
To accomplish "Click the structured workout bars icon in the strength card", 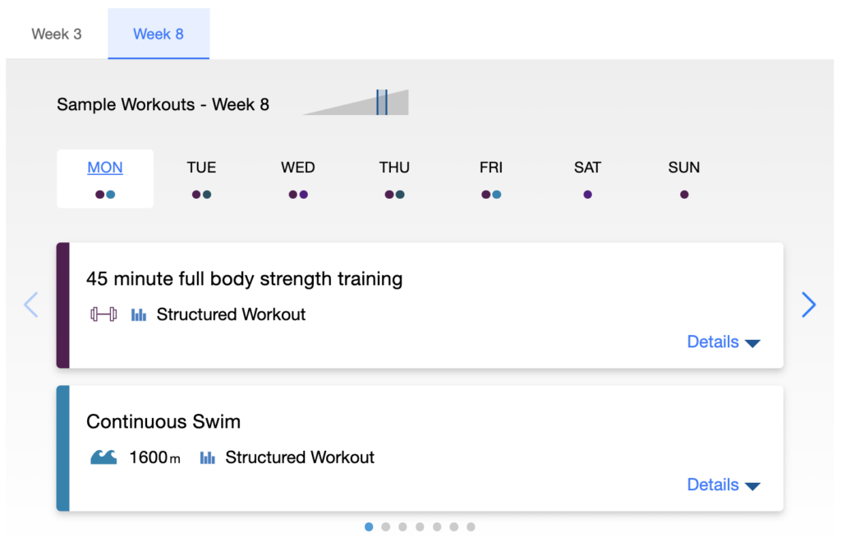I will click(x=139, y=315).
